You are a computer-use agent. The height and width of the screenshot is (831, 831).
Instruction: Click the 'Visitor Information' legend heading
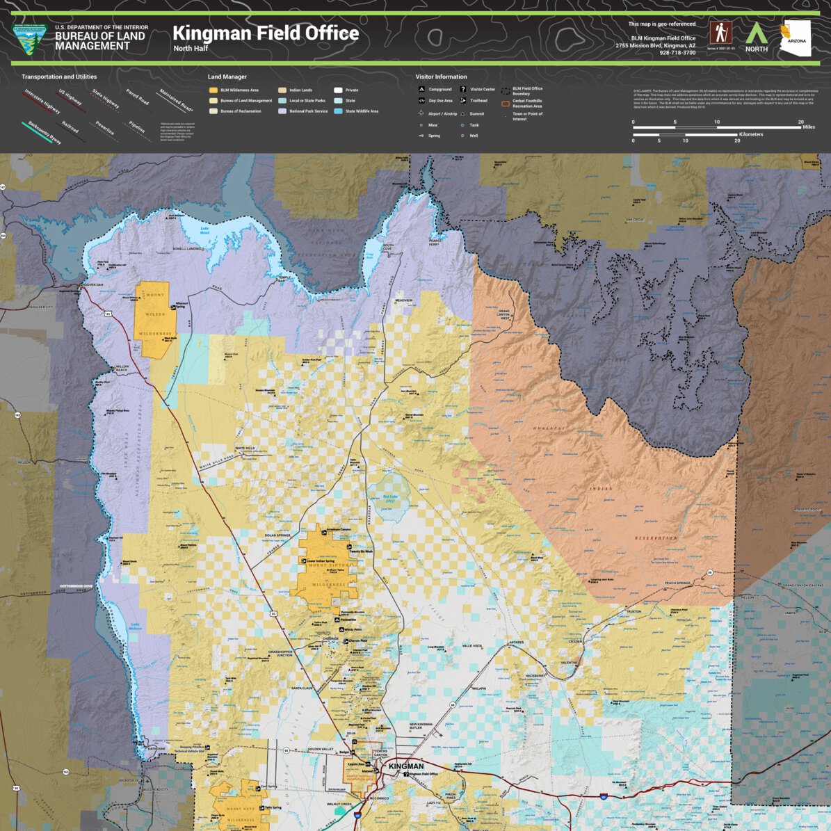click(x=441, y=77)
